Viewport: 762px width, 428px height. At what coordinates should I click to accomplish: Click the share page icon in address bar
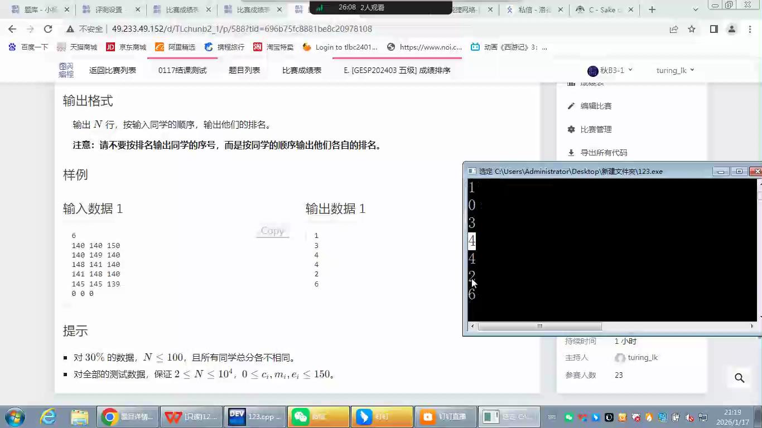coord(674,29)
